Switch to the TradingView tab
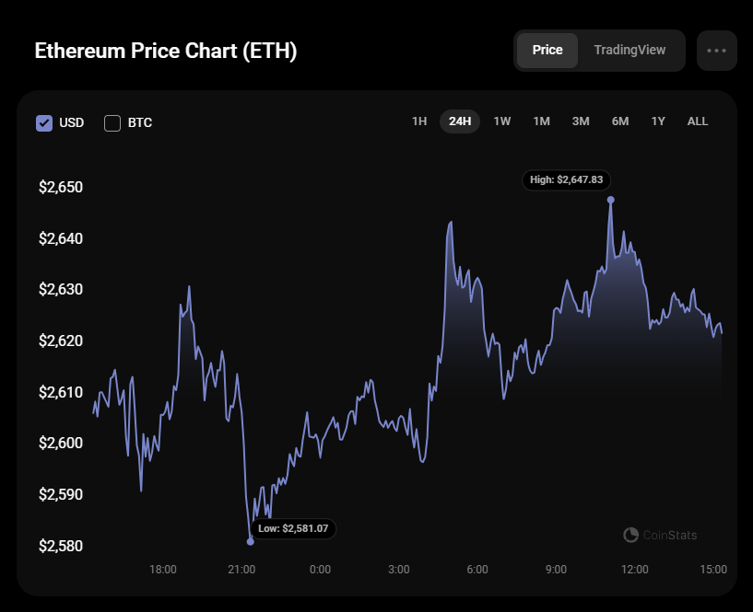 pyautogui.click(x=630, y=51)
